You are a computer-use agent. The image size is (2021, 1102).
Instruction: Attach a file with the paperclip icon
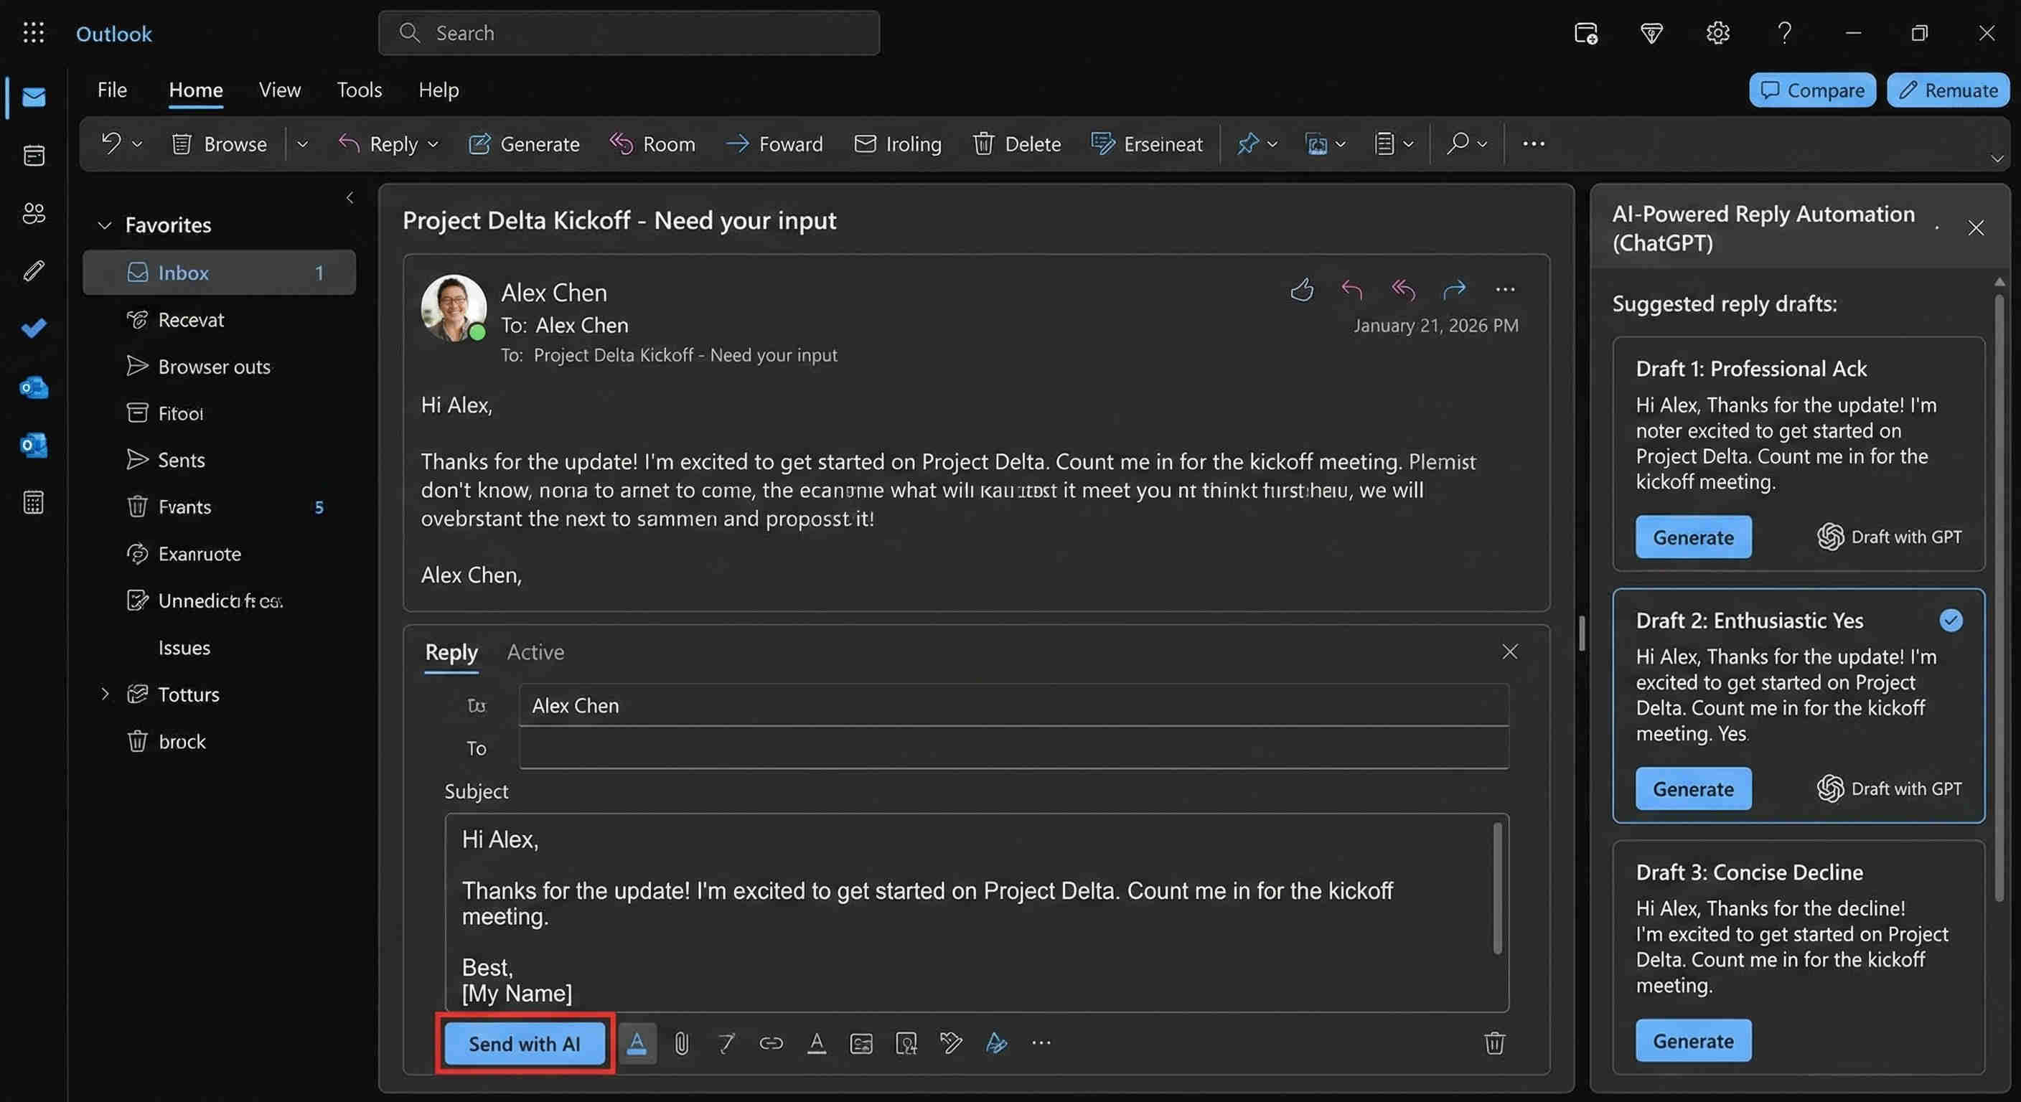[x=682, y=1042]
